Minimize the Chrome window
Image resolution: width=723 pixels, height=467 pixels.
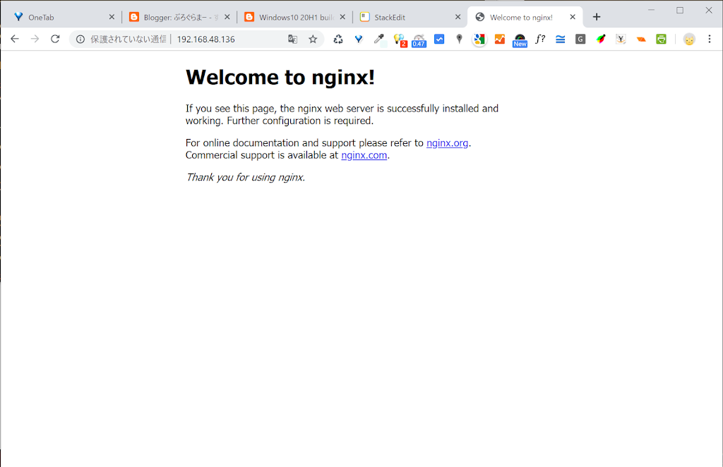click(651, 10)
